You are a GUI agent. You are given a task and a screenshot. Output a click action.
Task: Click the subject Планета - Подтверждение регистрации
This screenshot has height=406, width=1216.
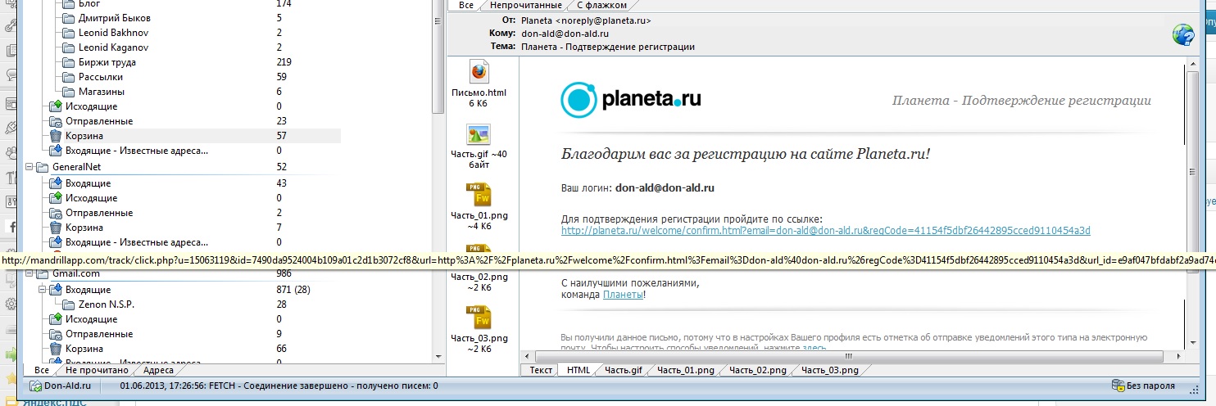[608, 47]
